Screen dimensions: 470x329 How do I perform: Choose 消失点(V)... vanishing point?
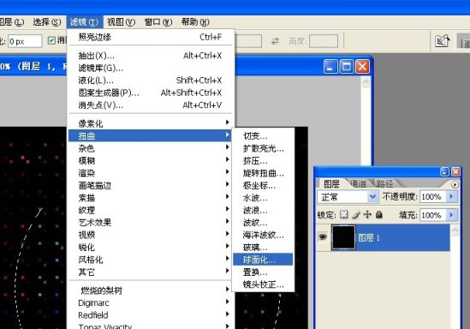150,105
